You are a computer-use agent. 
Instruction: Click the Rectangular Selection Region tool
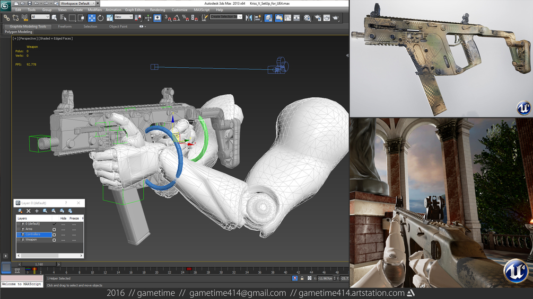(x=72, y=17)
